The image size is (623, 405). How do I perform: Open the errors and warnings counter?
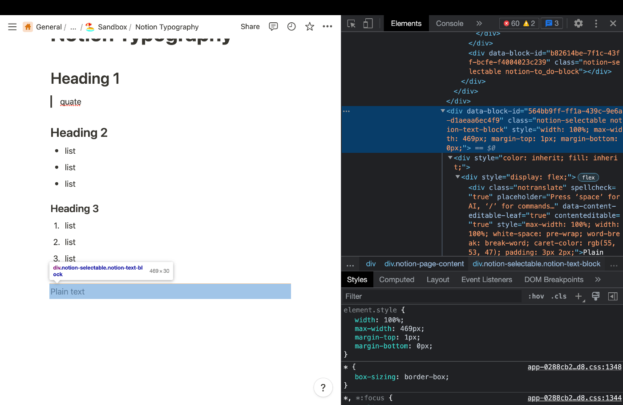click(519, 24)
